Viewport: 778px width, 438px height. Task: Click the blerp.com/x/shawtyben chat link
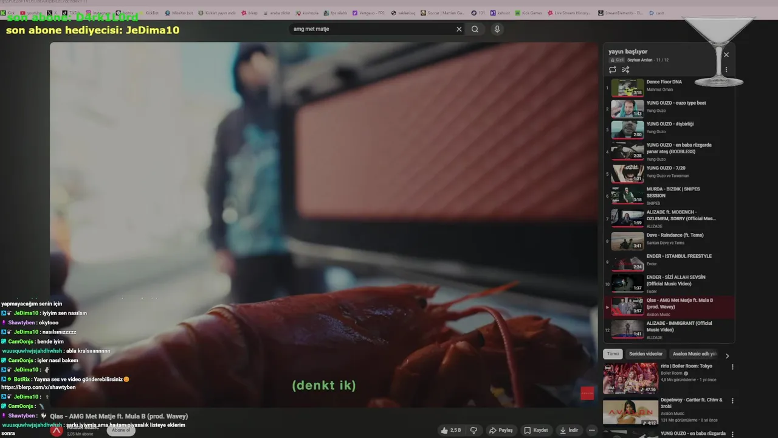[x=38, y=388]
